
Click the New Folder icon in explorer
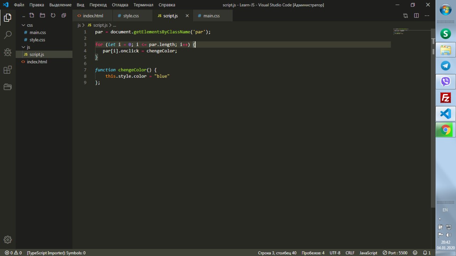click(42, 16)
